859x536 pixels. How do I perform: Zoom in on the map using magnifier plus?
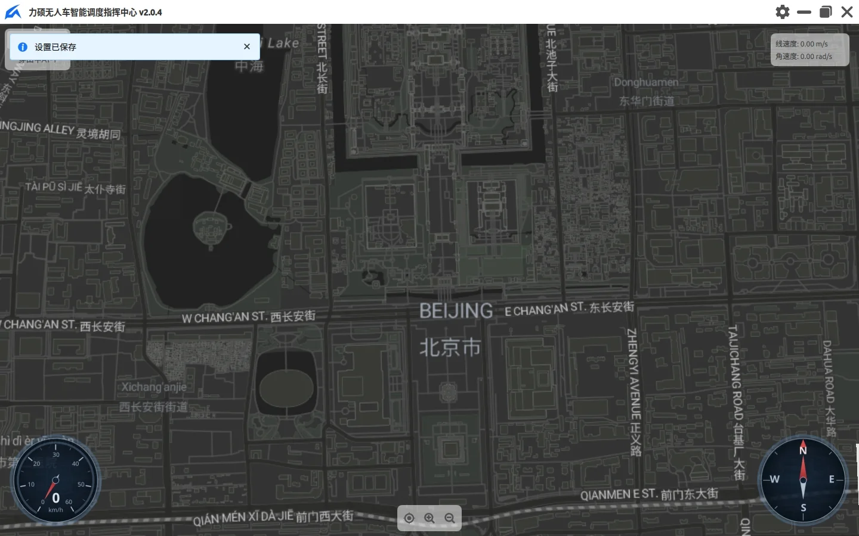429,518
